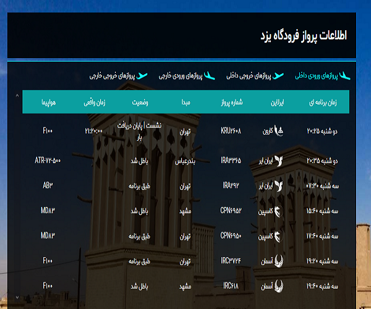The image size is (371, 309).
Task: Open the پروازهای ورودی داخلی tab
Action: click(323, 76)
